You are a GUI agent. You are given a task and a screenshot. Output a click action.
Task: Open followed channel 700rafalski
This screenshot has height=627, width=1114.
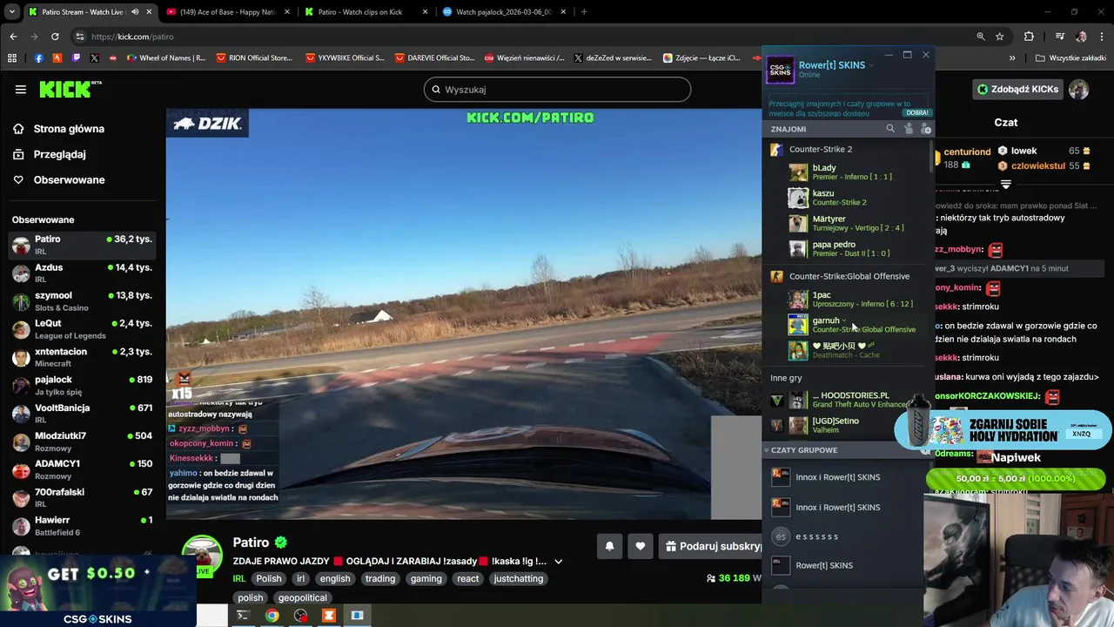coord(82,497)
